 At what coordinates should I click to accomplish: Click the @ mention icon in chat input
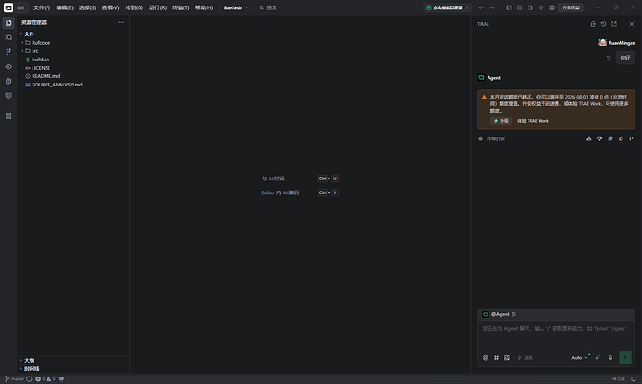click(x=486, y=358)
